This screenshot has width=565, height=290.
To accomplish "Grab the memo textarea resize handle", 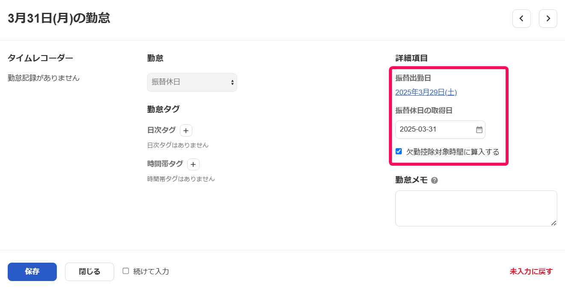I will tap(554, 223).
